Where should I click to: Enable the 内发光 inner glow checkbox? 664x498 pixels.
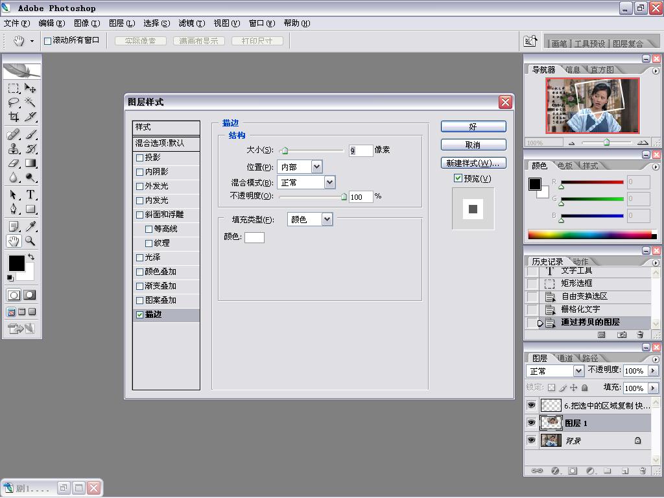pyautogui.click(x=139, y=201)
